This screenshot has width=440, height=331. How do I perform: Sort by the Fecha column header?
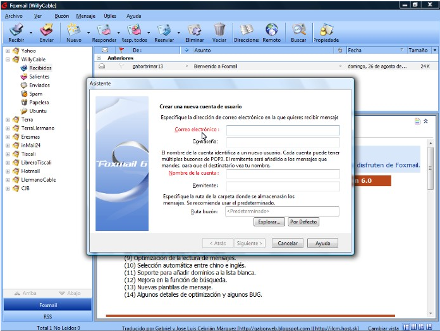tap(376, 50)
